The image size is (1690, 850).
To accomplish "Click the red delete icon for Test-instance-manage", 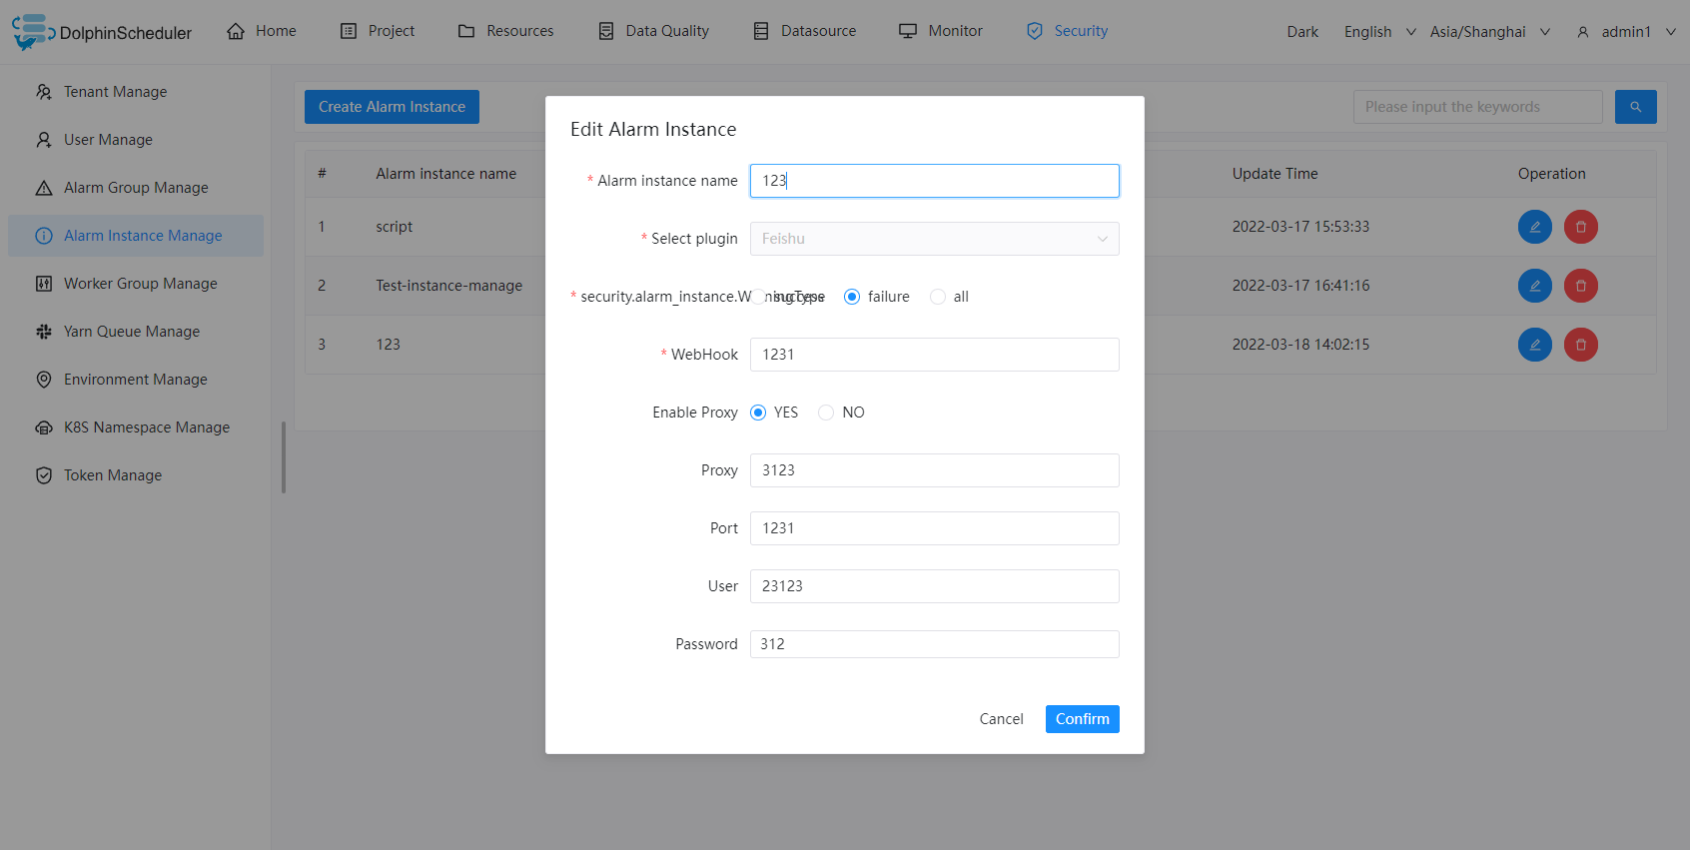I will tap(1580, 286).
